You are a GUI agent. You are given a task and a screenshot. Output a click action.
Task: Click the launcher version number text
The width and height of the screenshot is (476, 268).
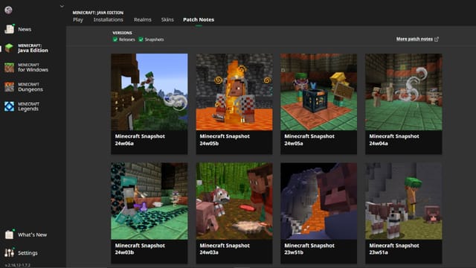18,265
